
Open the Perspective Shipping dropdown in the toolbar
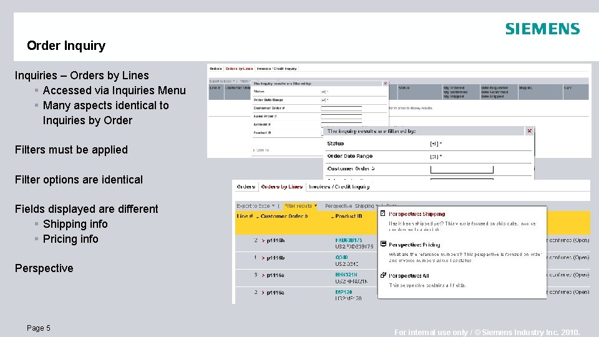(x=351, y=205)
